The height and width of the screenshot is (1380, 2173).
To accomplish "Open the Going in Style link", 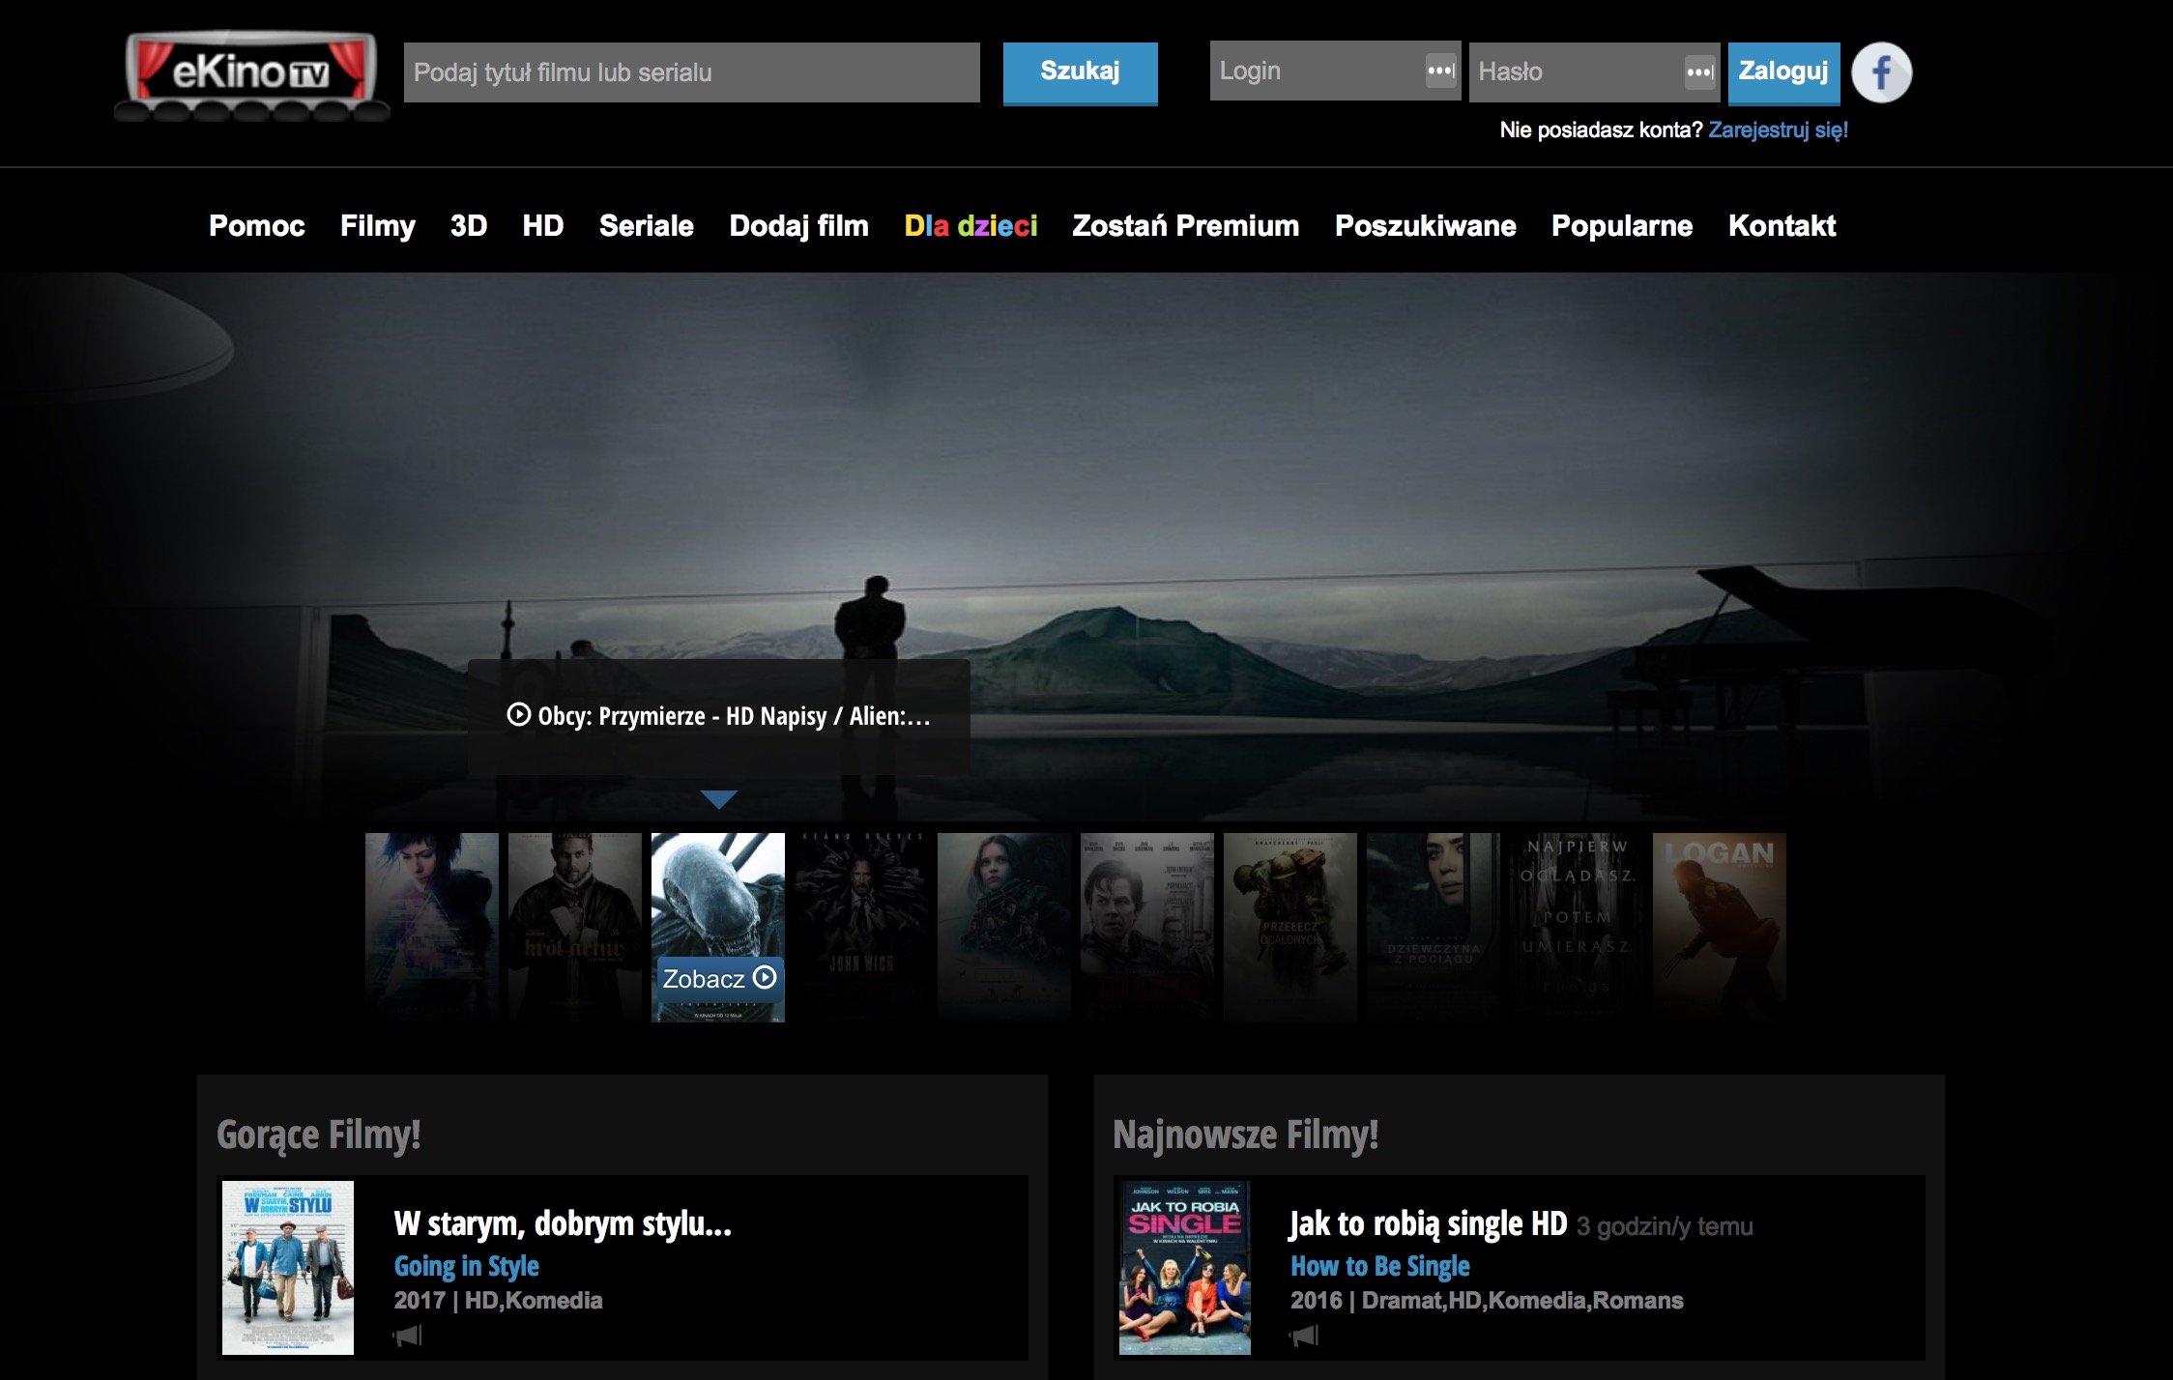I will (x=466, y=1266).
